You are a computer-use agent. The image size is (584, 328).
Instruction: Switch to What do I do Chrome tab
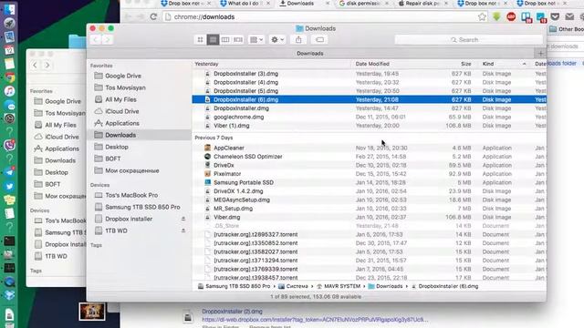pos(245,4)
